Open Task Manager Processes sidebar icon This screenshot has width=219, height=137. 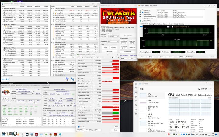coord(136,88)
